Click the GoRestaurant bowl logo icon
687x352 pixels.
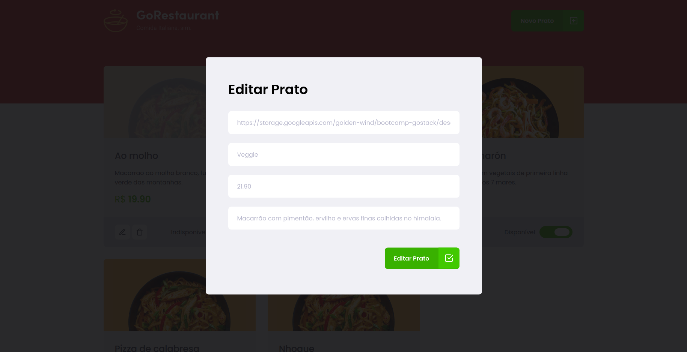(116, 21)
